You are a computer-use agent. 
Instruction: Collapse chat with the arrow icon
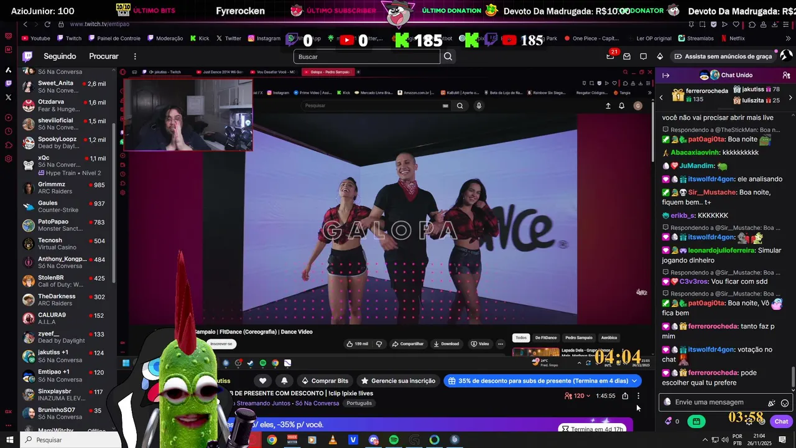[x=665, y=75]
